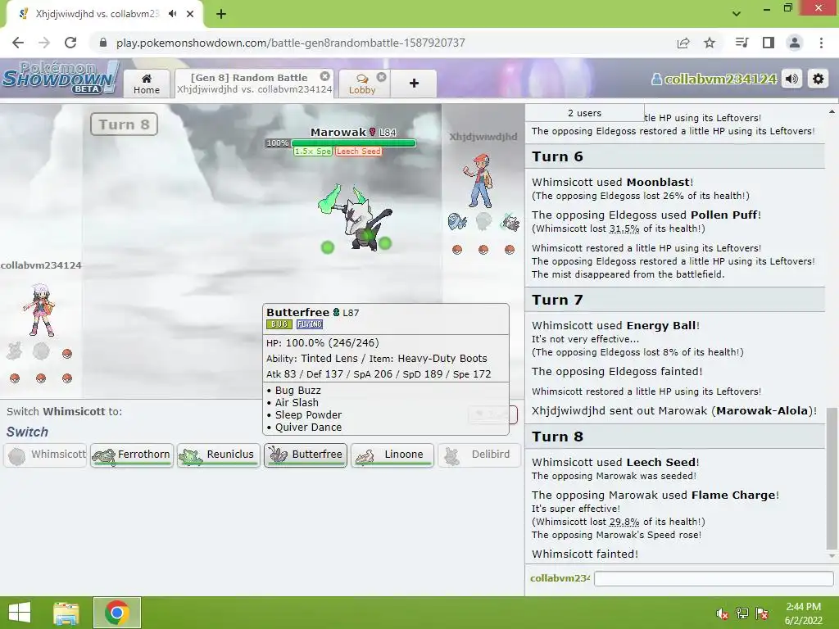Reload the battle page
The image size is (839, 629).
(x=70, y=43)
